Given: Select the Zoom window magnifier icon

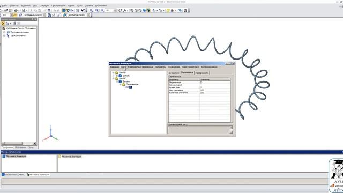Looking at the screenshot, I should pyautogui.click(x=91, y=10).
